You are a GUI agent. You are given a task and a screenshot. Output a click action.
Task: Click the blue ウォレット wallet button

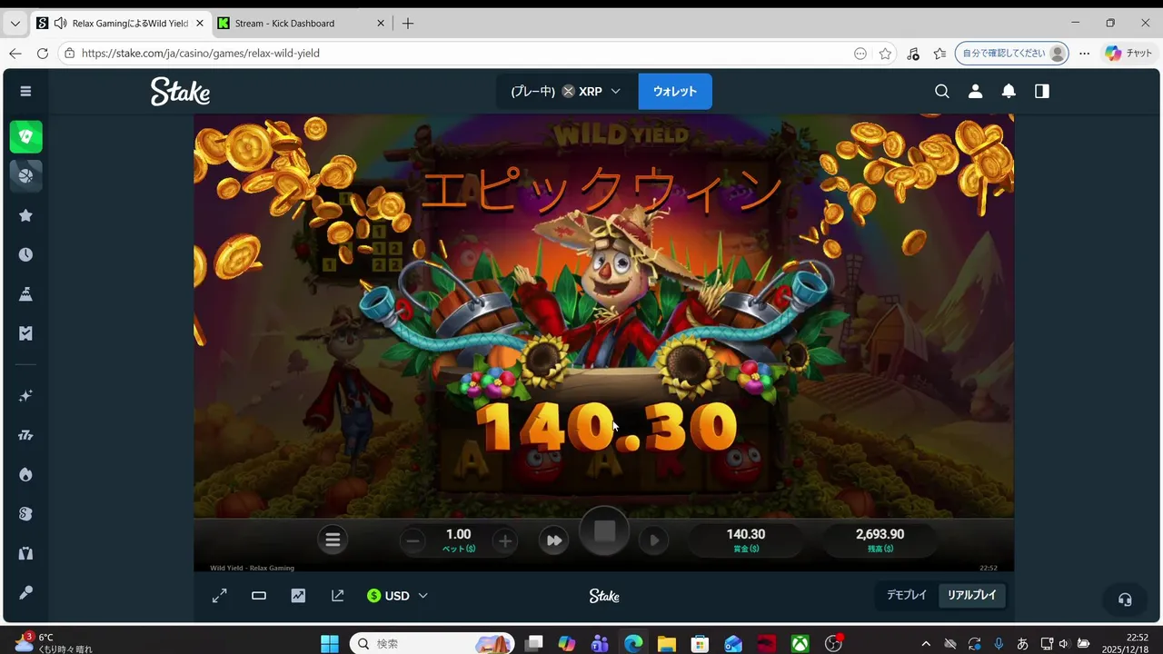pyautogui.click(x=675, y=91)
